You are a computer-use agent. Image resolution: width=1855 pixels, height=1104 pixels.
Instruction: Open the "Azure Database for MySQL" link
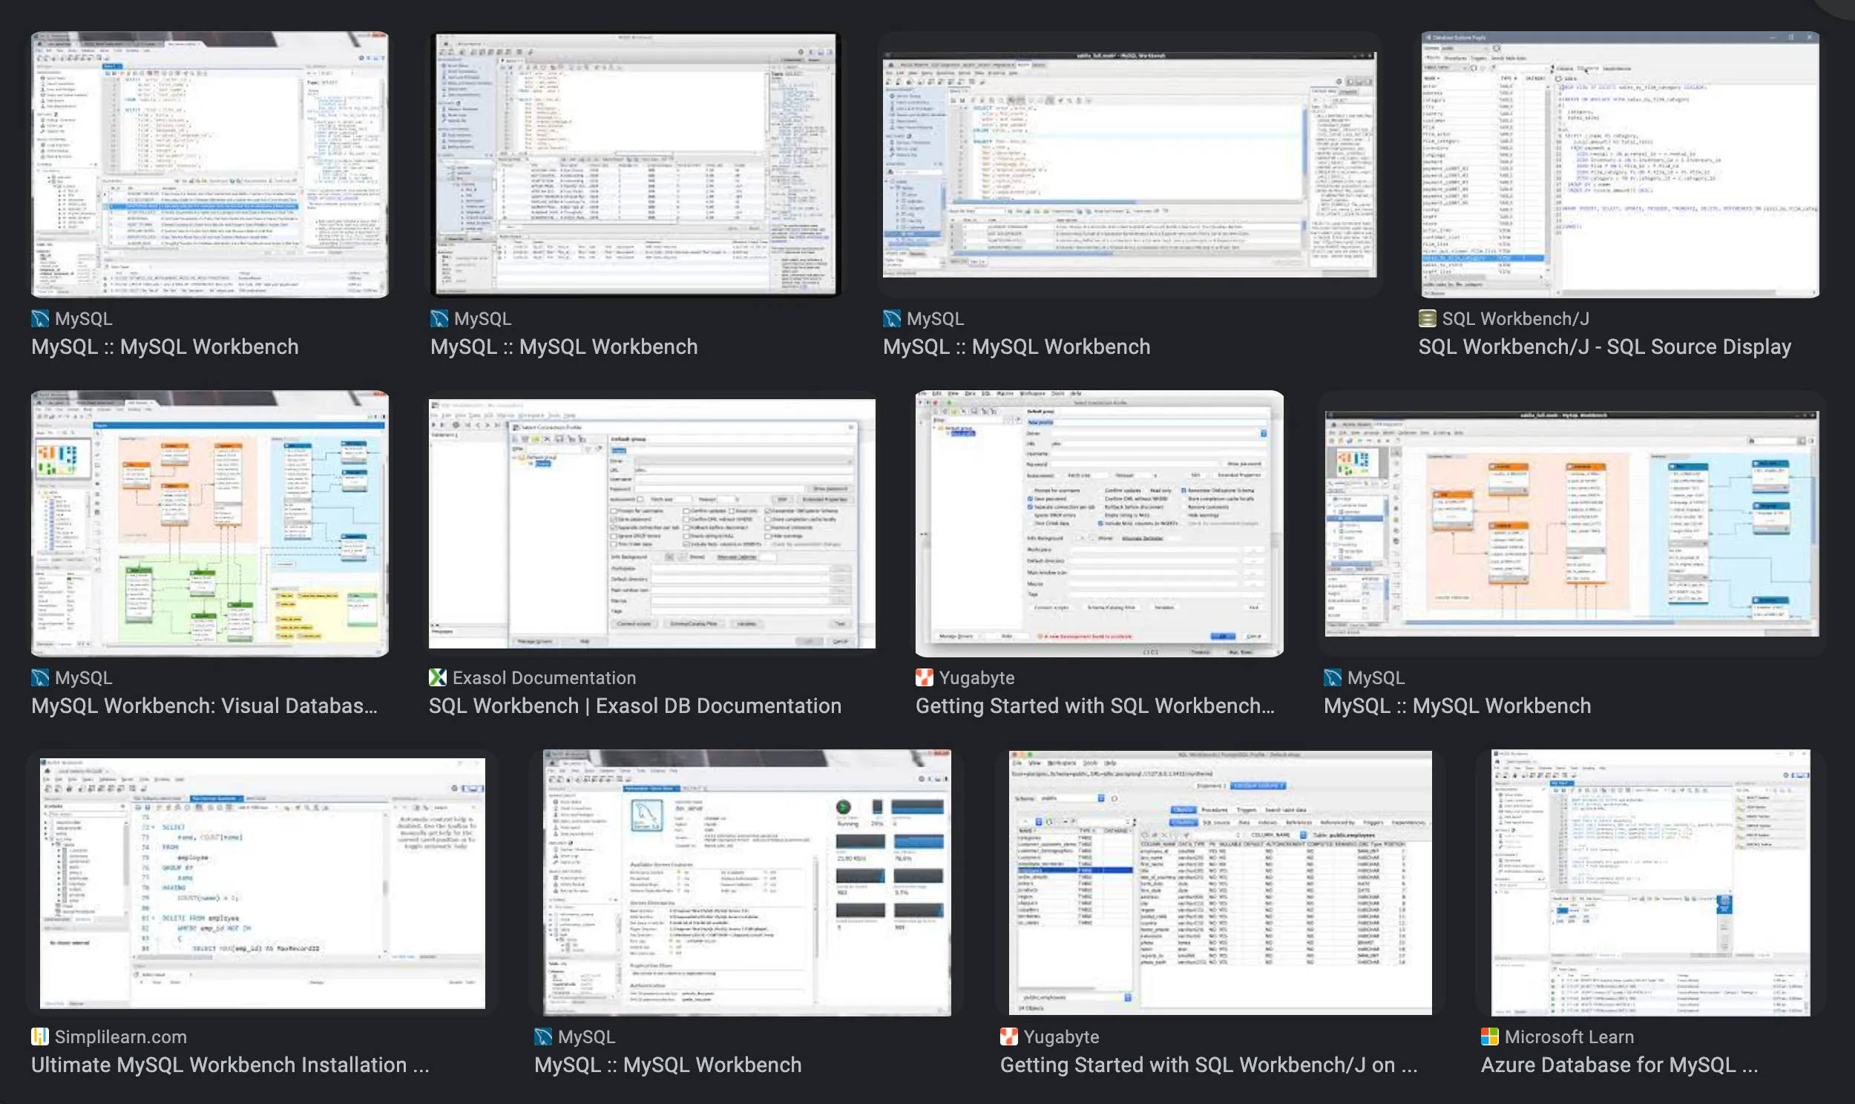[1619, 1065]
